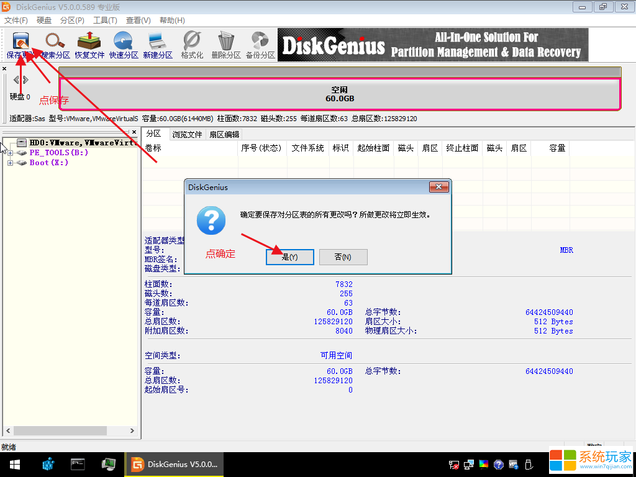
Task: Start the 快速分区 quick partition tool
Action: [x=124, y=45]
